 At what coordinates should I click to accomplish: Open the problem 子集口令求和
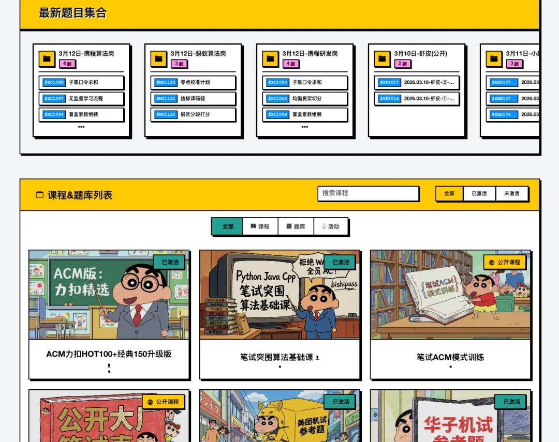click(81, 82)
